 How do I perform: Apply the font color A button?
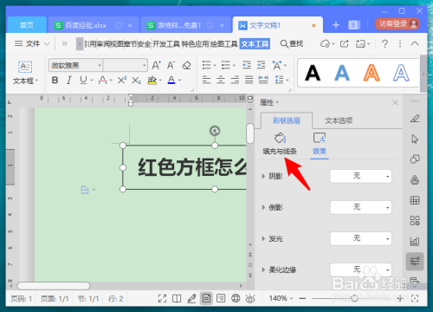coord(171,80)
